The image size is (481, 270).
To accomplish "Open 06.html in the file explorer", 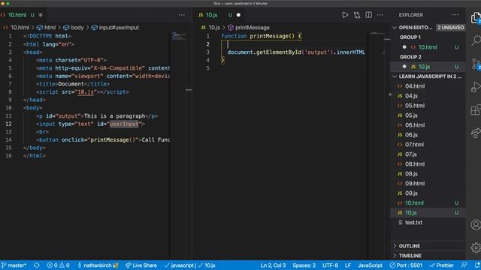I will tap(428, 125).
